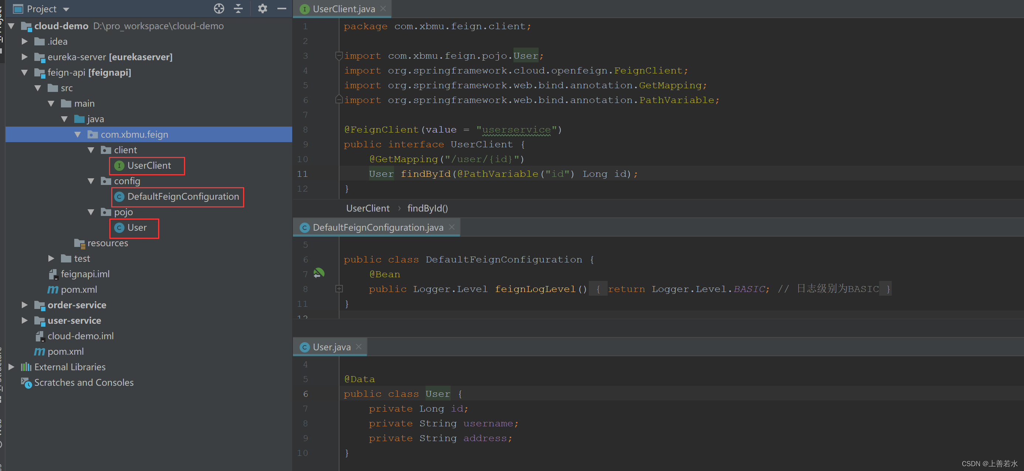
Task: Click the pom.xml Maven icon under feign-api
Action: tap(52, 290)
